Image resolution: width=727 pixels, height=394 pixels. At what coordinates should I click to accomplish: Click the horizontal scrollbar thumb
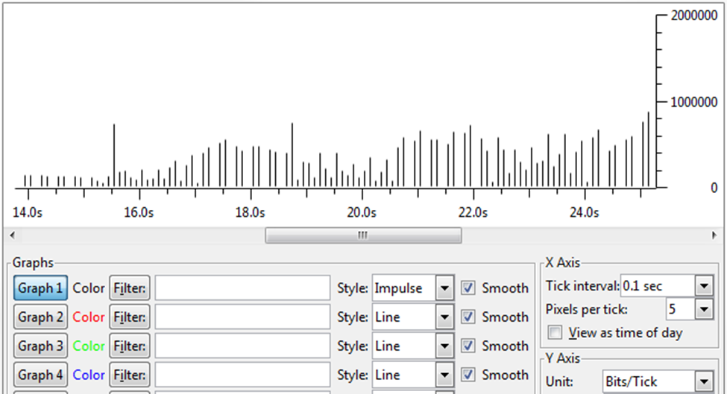(x=363, y=235)
